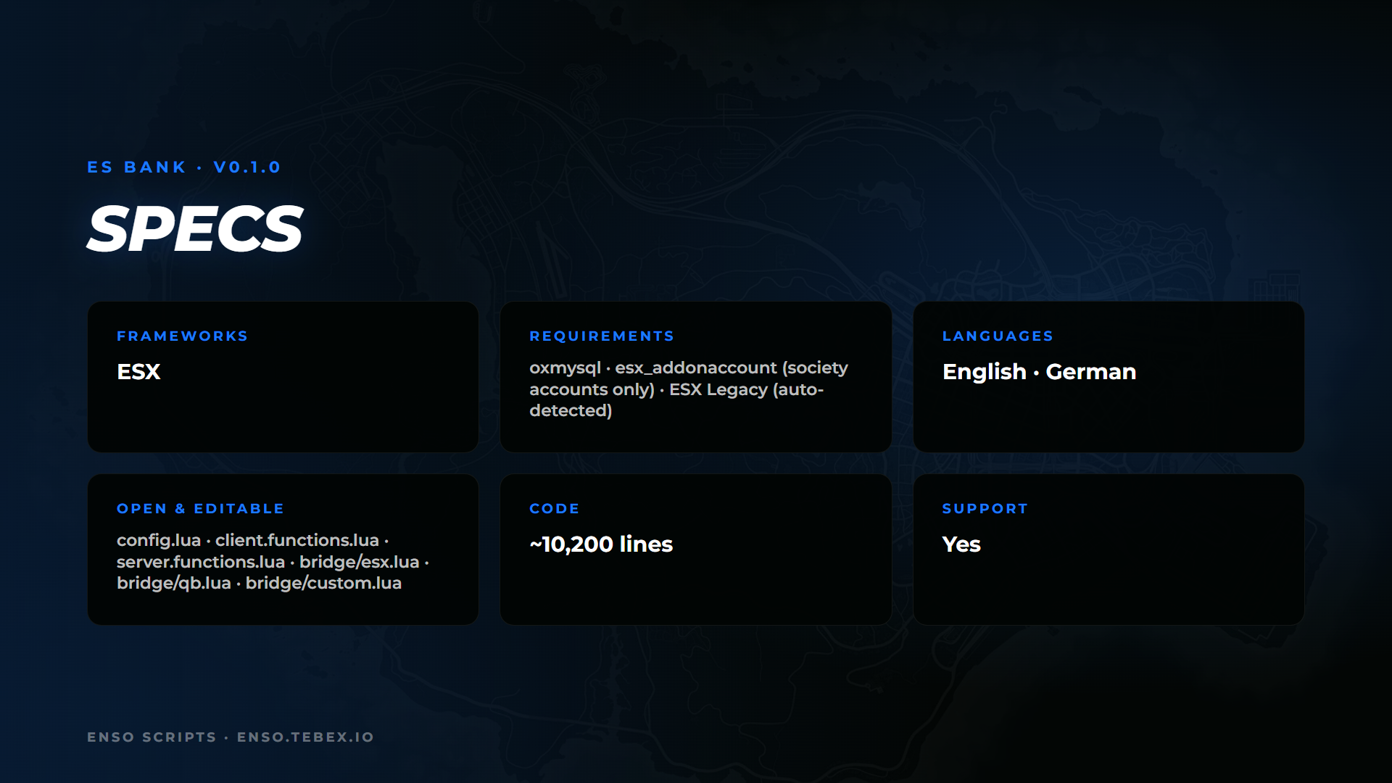Screen dimensions: 1392x783
Task: Click the ~10,200 lines value
Action: click(601, 544)
